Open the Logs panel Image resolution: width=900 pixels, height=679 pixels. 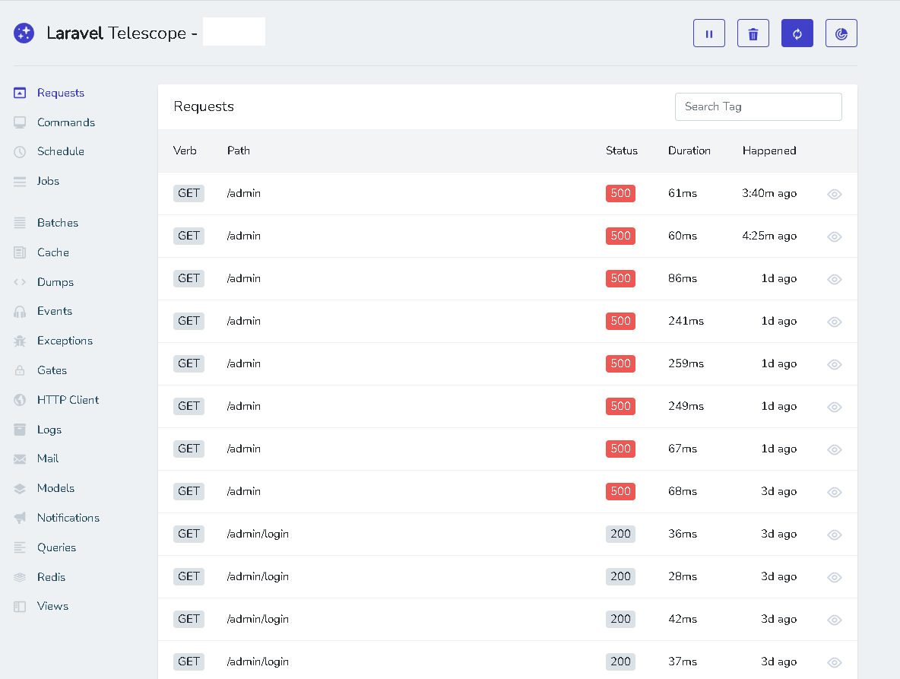49,429
